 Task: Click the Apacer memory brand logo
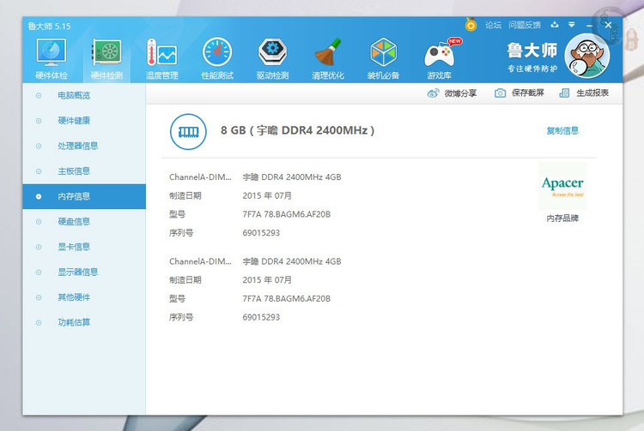click(x=562, y=185)
